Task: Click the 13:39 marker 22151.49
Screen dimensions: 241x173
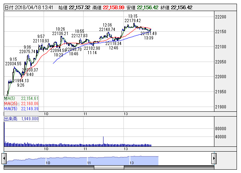Action: click(x=149, y=34)
